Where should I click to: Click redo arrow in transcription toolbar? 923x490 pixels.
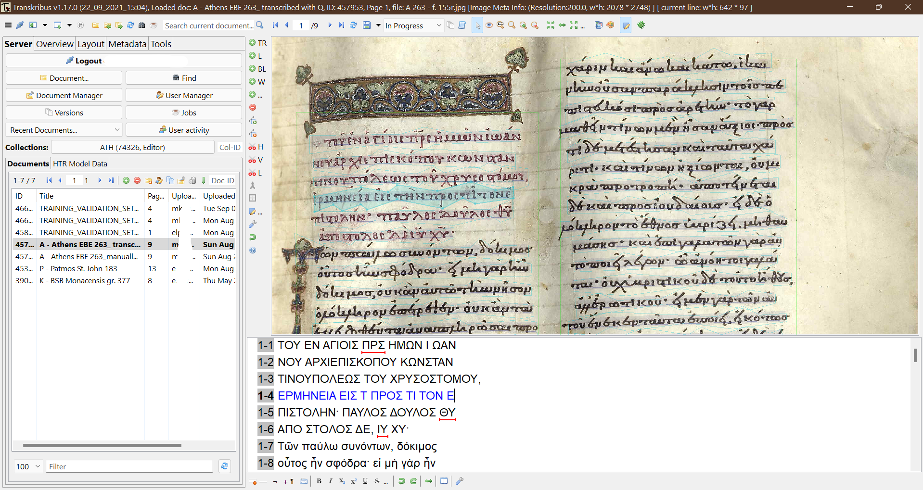pos(413,481)
